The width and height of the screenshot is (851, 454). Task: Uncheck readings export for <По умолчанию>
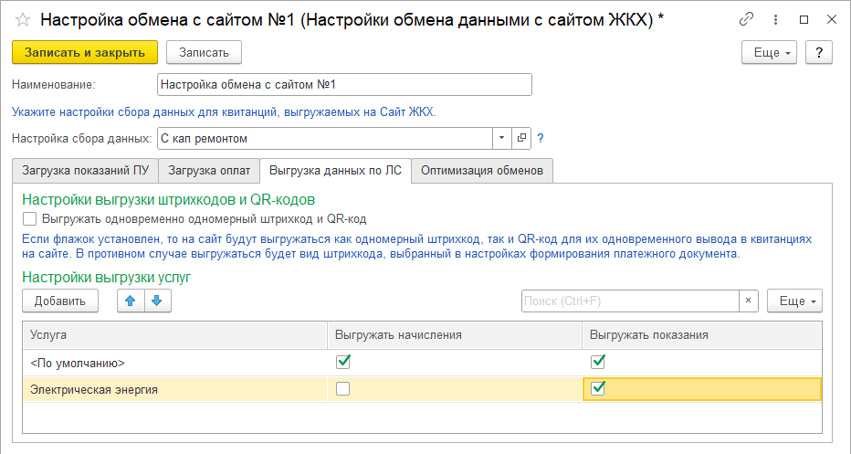[x=598, y=362]
